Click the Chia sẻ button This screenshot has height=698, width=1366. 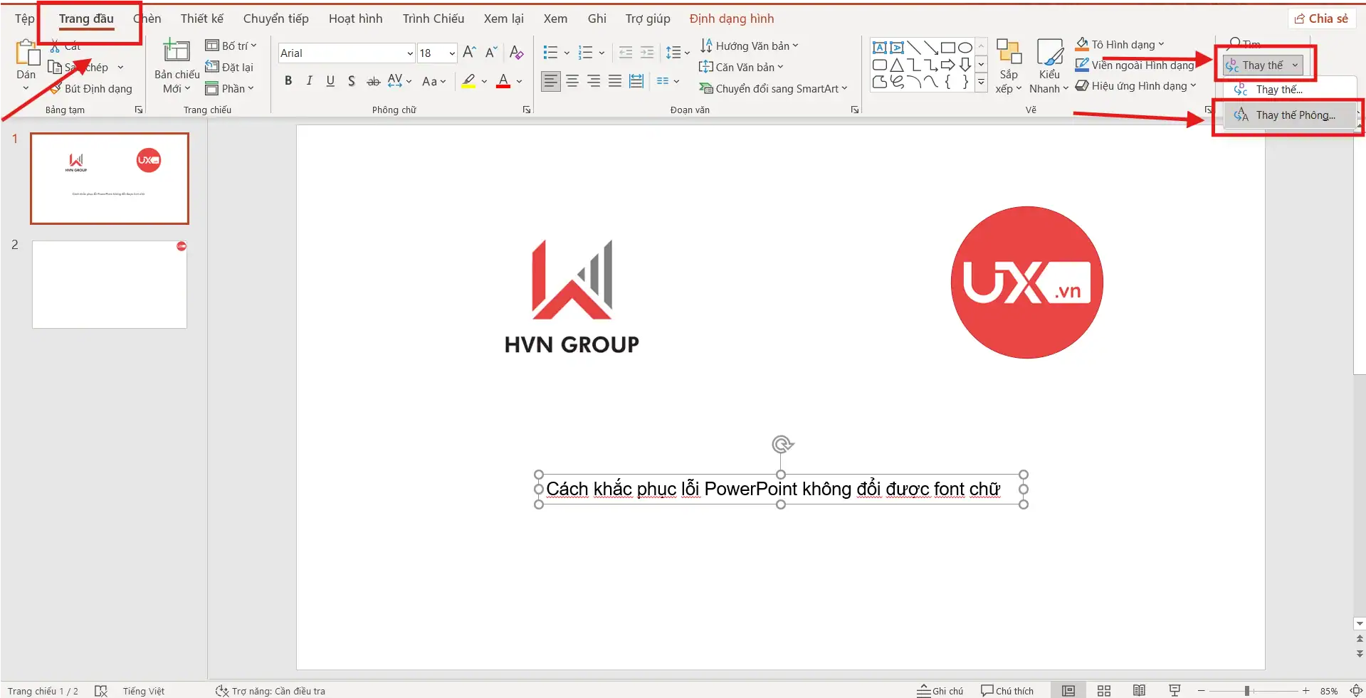point(1321,18)
